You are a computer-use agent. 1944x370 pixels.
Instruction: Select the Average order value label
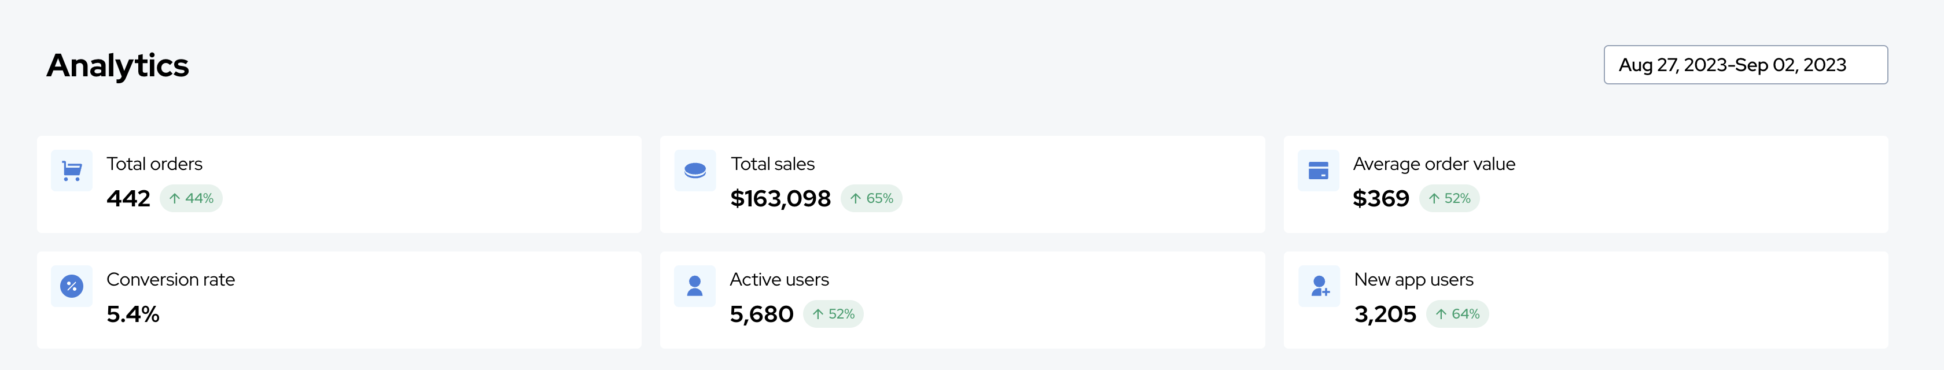(1434, 164)
